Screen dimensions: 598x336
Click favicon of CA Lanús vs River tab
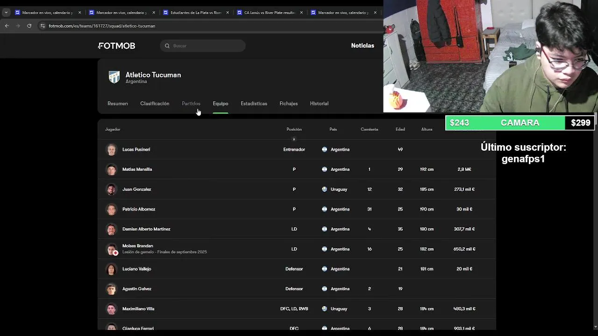[239, 13]
